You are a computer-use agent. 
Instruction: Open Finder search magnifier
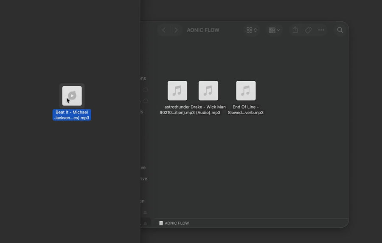pyautogui.click(x=340, y=30)
